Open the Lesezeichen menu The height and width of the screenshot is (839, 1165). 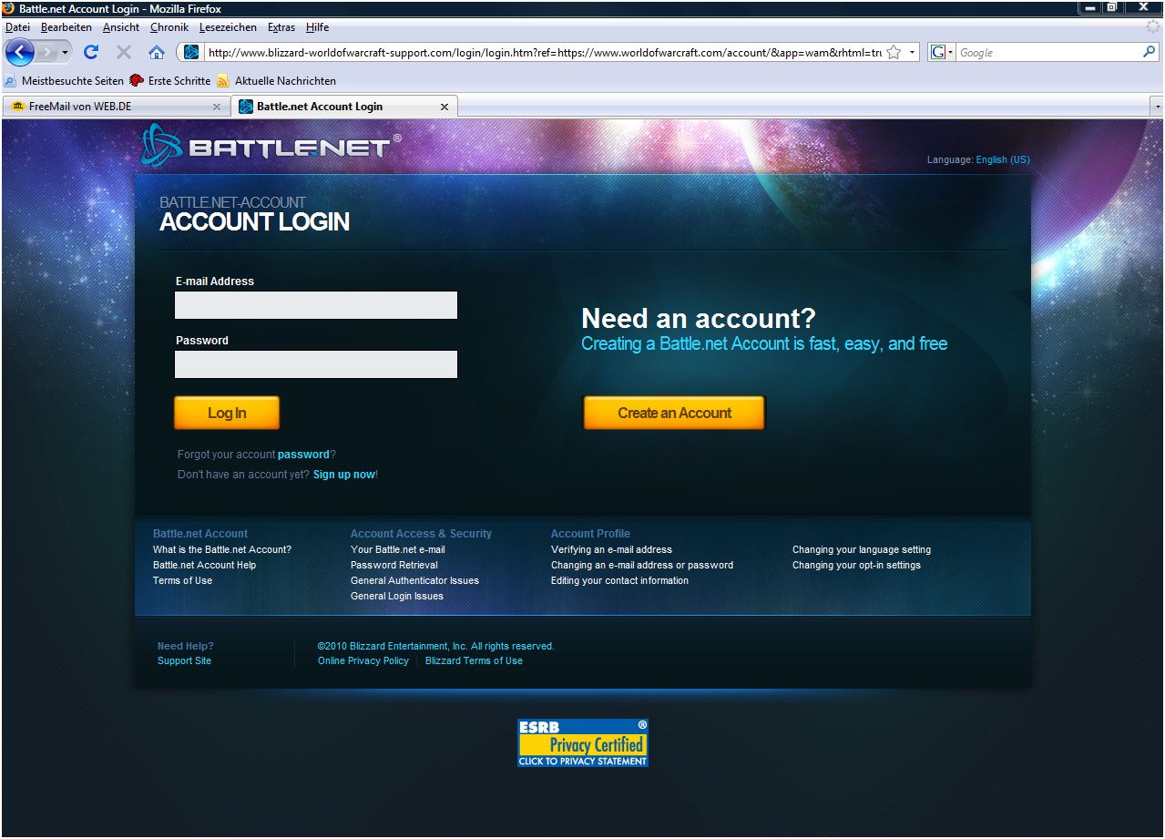tap(228, 27)
